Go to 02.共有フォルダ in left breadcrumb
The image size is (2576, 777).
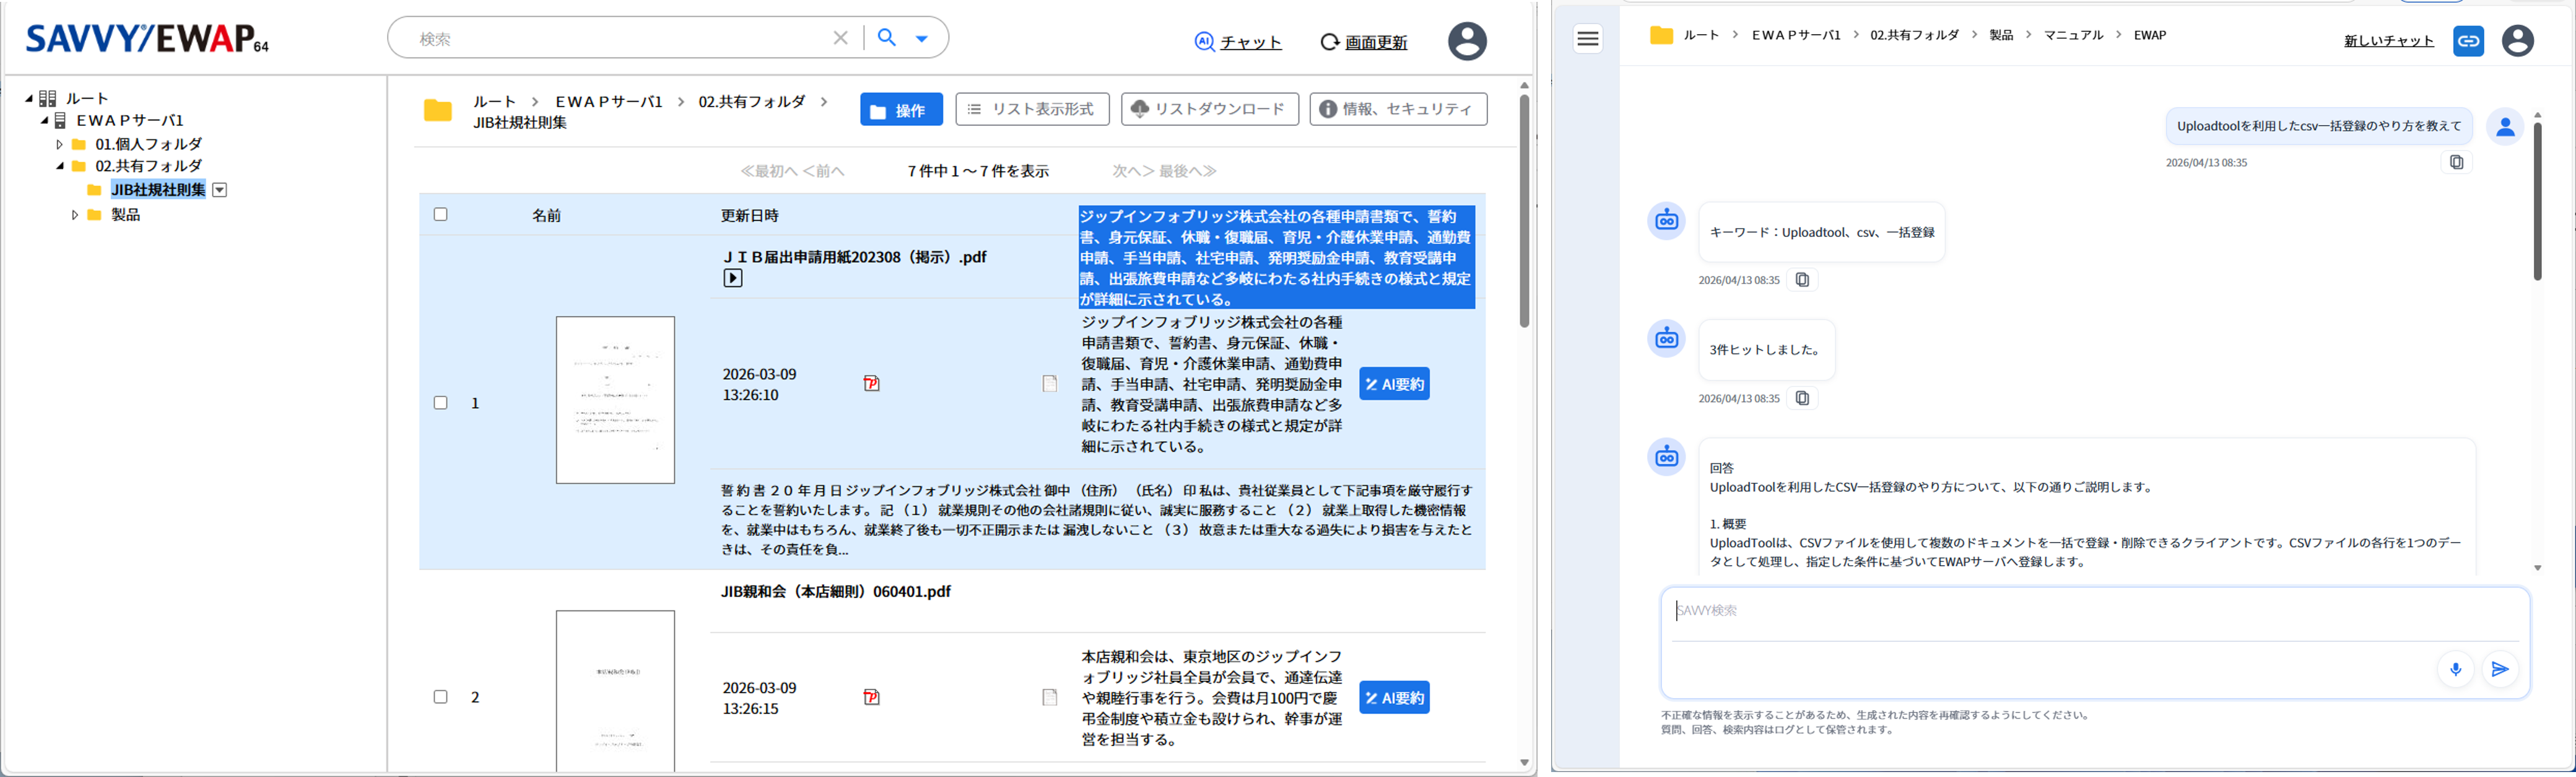click(751, 101)
